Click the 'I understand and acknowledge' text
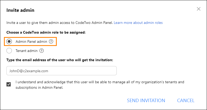 100,85
